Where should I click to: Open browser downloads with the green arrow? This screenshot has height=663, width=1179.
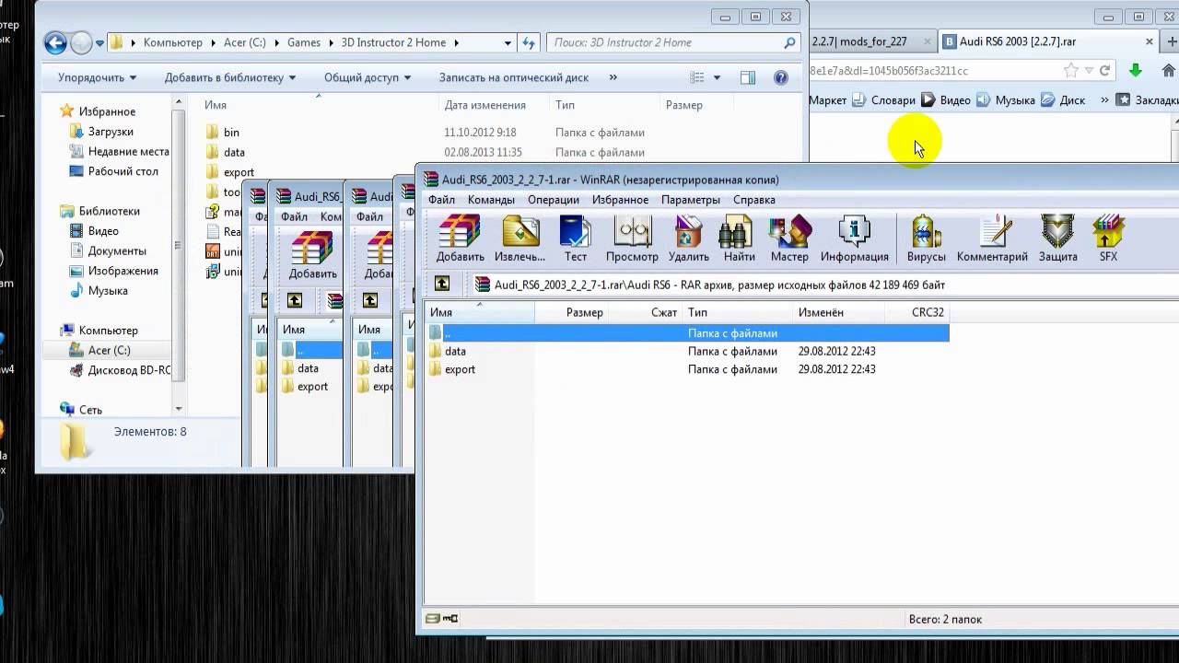coord(1136,71)
